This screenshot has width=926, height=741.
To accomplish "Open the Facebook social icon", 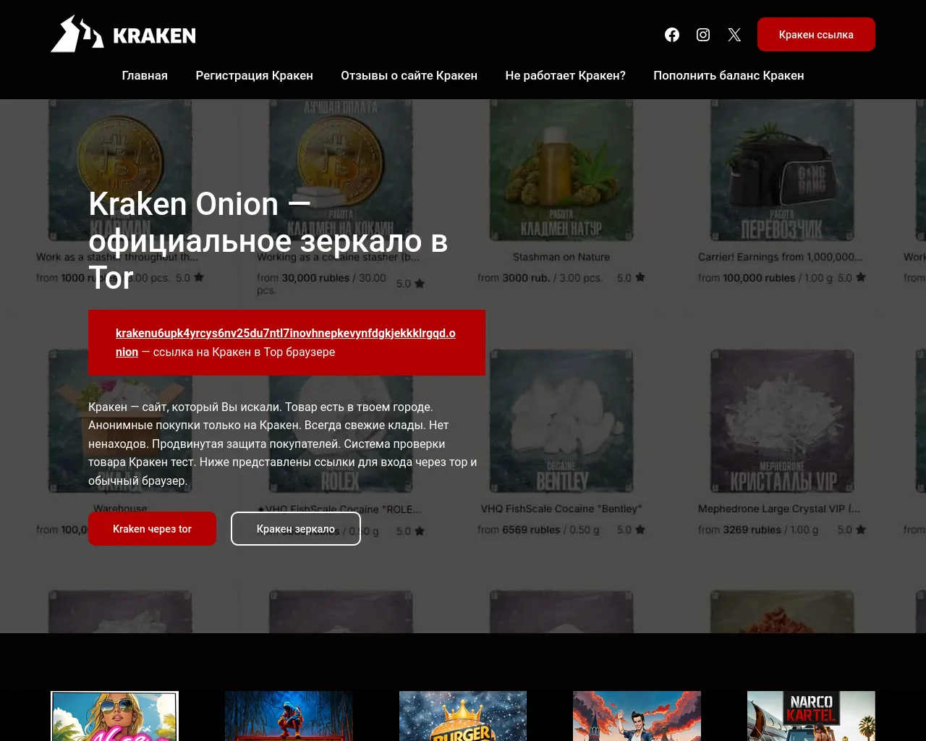I will 672,35.
